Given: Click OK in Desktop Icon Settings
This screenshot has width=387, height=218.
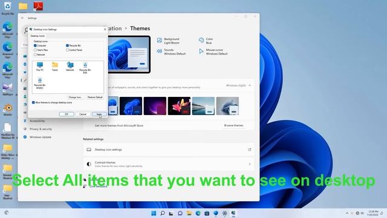Looking at the screenshot, I should (x=67, y=114).
